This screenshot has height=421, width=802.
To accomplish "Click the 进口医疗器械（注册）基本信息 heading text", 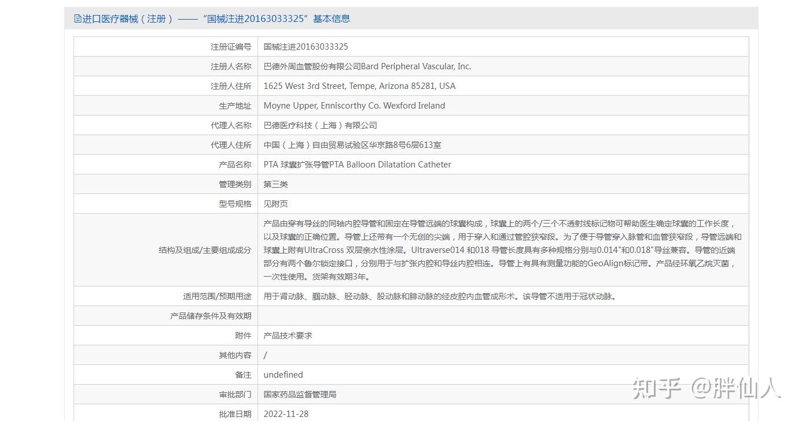I will click(216, 18).
